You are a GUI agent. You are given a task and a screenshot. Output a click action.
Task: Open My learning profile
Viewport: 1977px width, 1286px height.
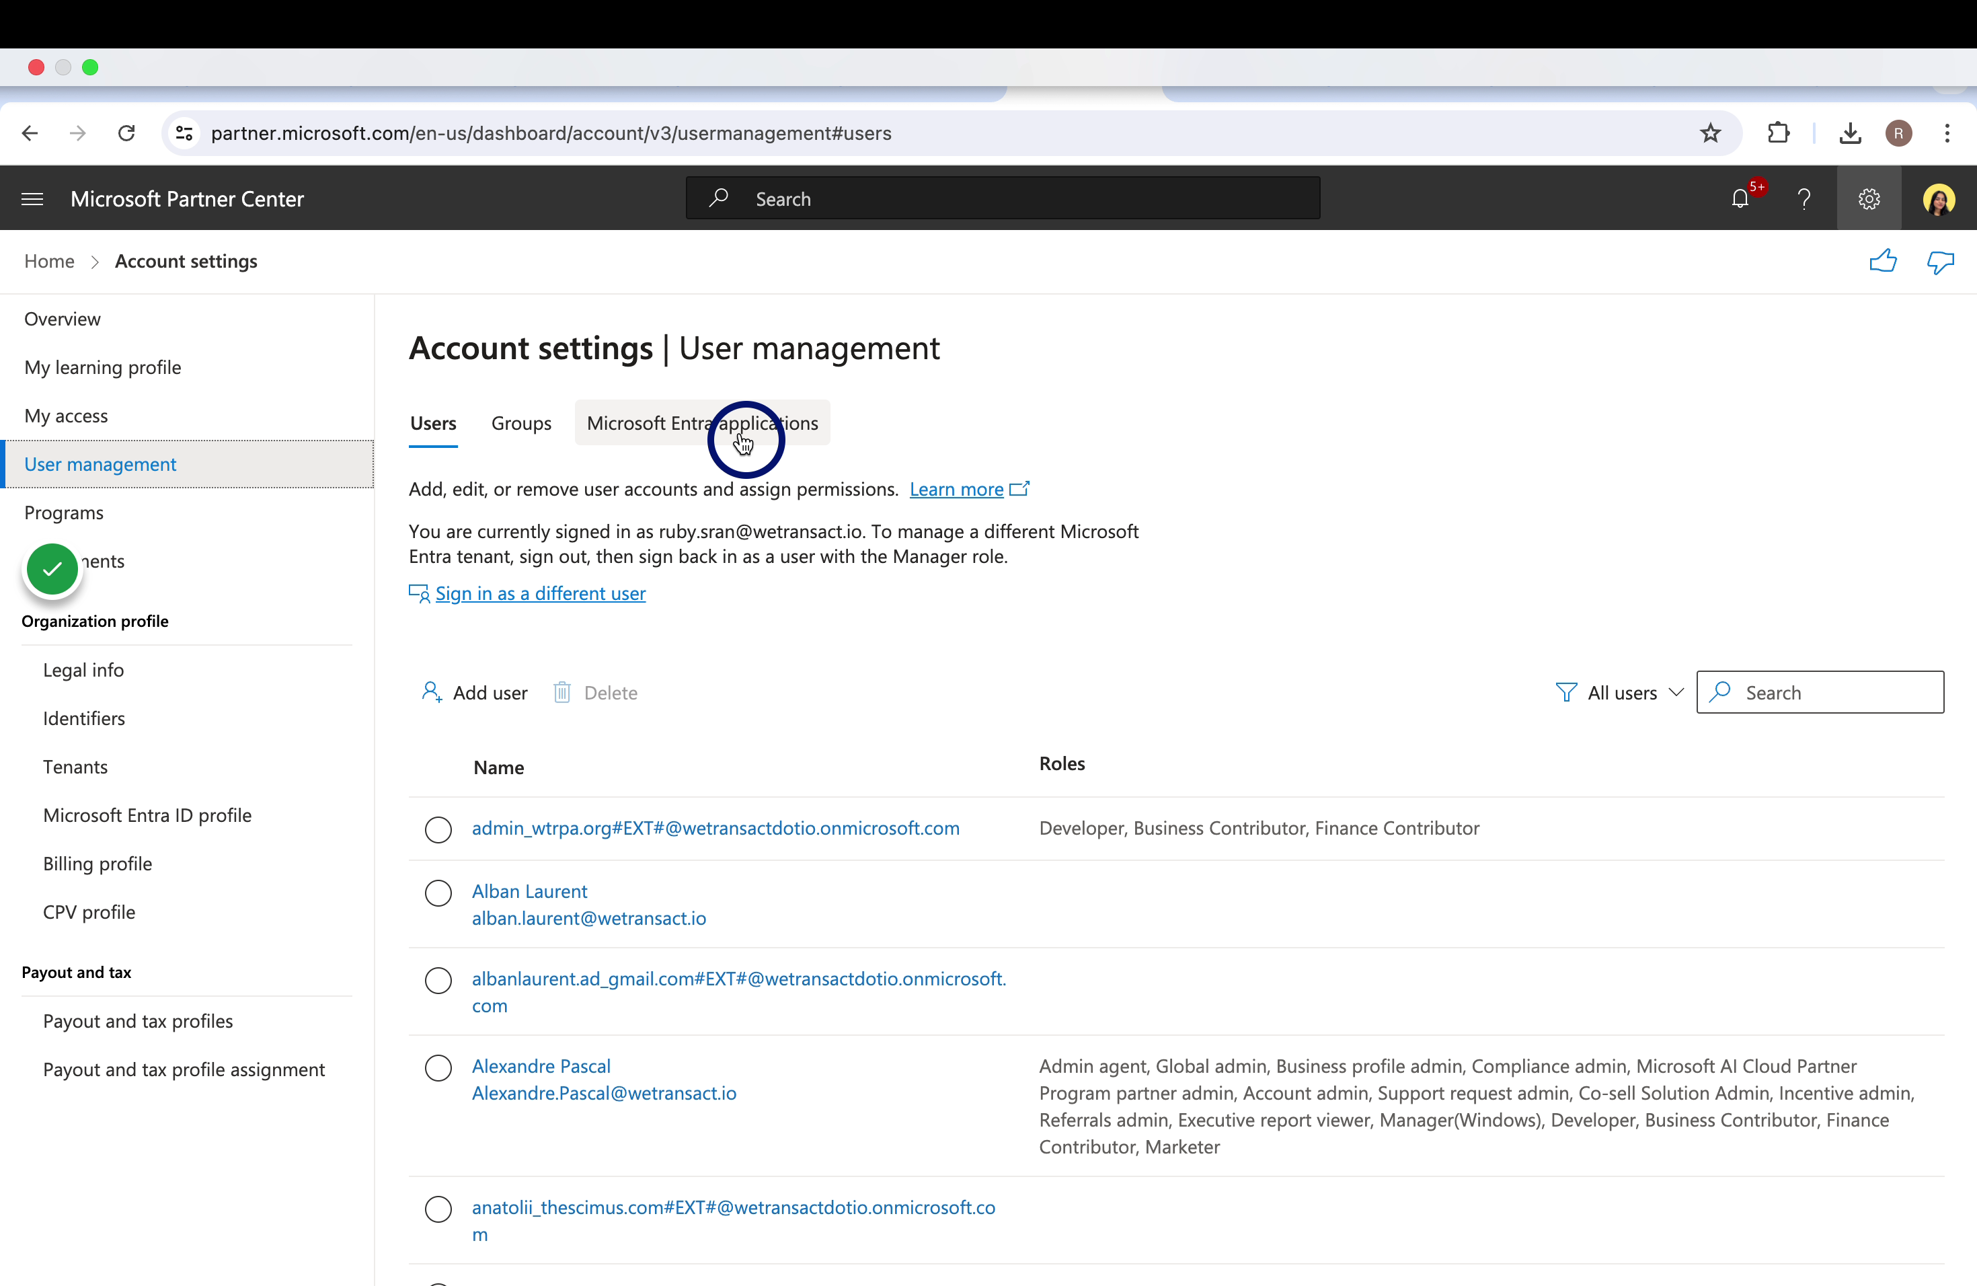(102, 367)
